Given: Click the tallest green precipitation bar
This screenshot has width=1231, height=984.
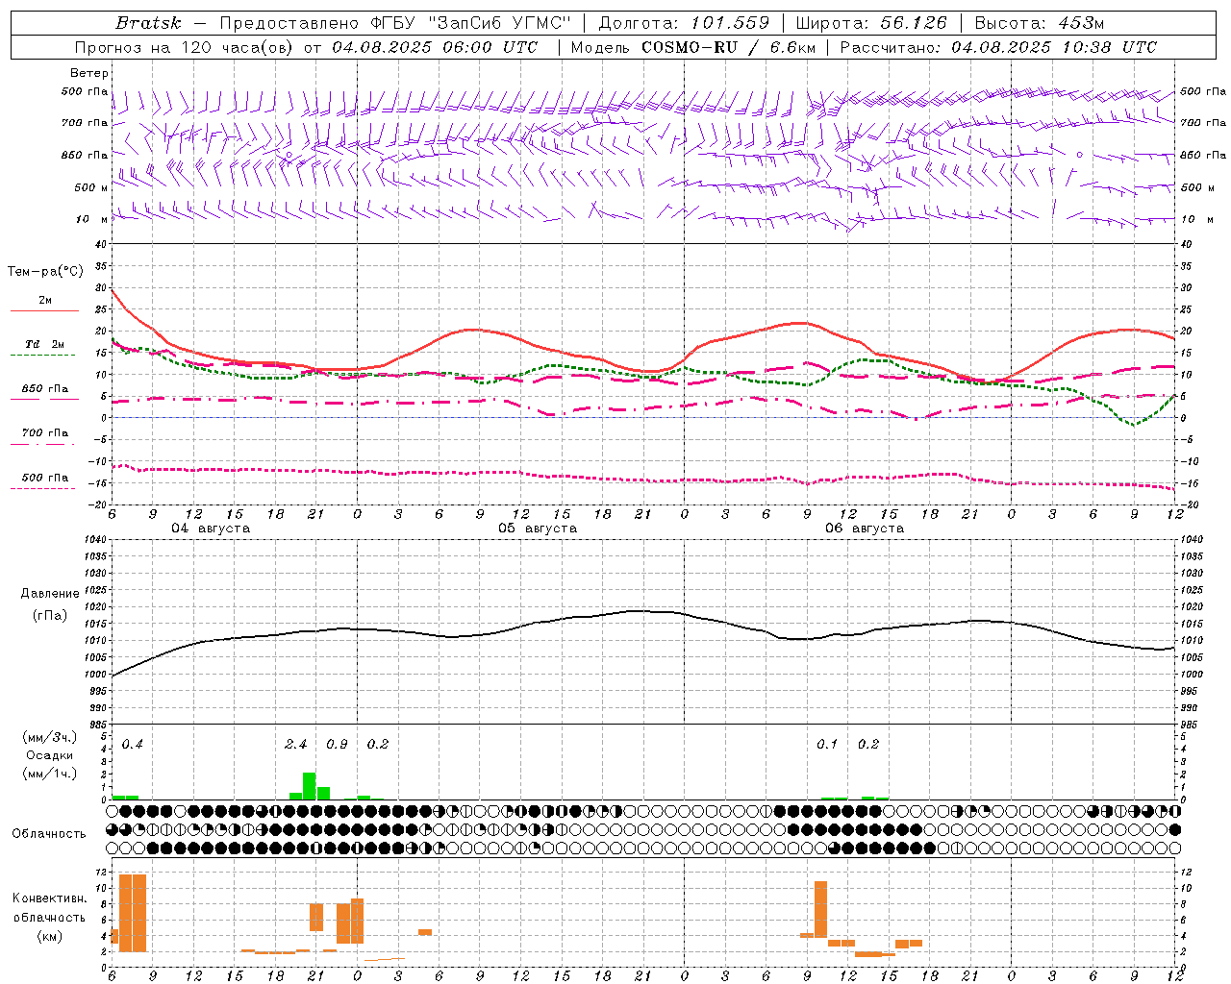Looking at the screenshot, I should [310, 785].
